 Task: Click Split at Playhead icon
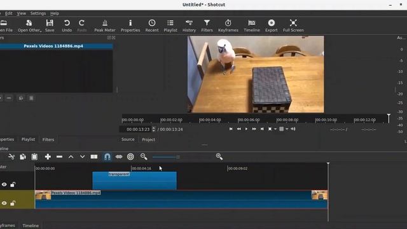94,156
